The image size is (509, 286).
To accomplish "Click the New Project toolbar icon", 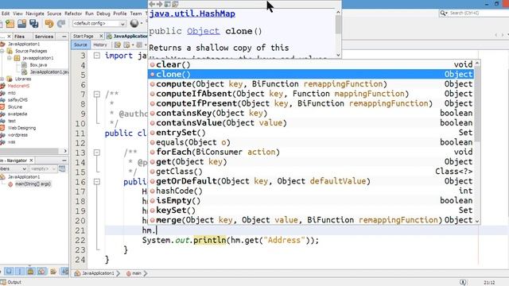I will coord(10,24).
